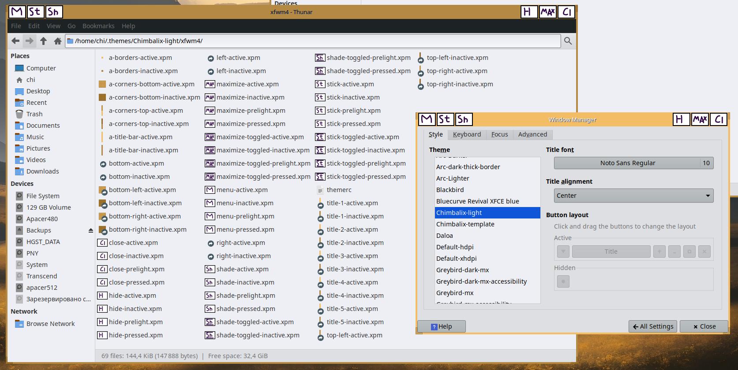Open the menu button on Thunar's title bar
The image size is (738, 370).
click(17, 12)
